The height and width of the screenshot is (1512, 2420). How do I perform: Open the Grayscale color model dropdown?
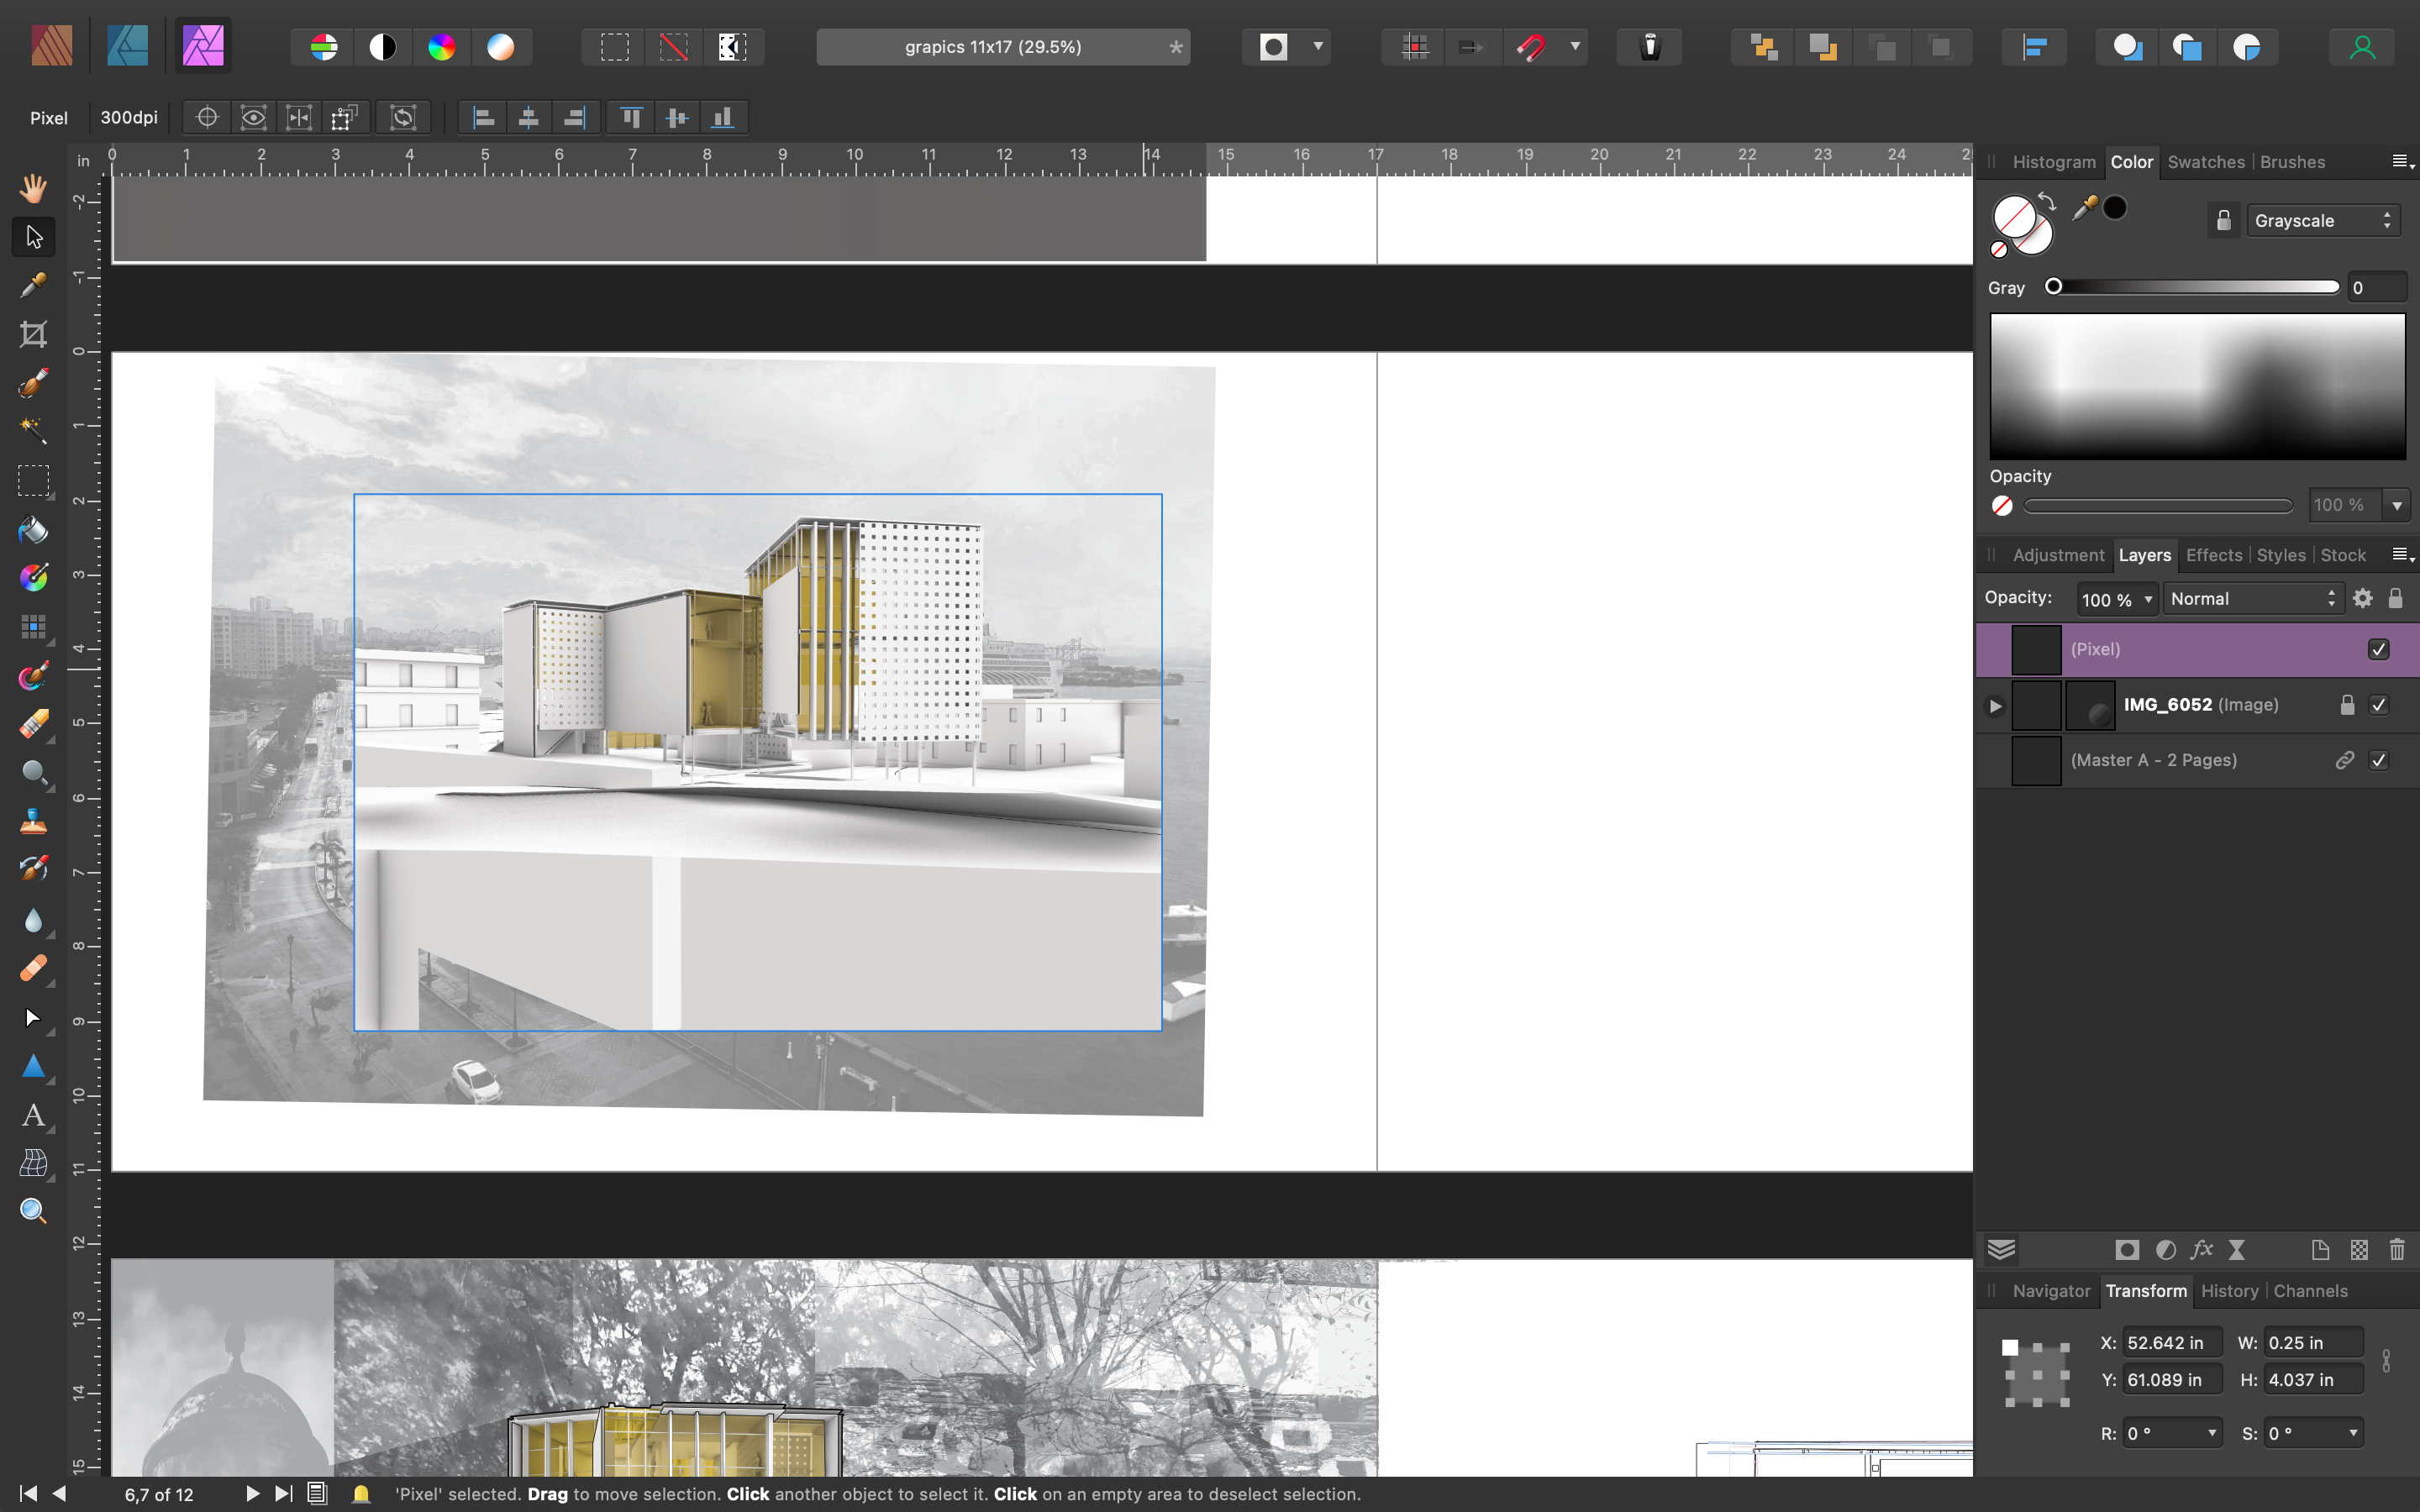coord(2321,221)
